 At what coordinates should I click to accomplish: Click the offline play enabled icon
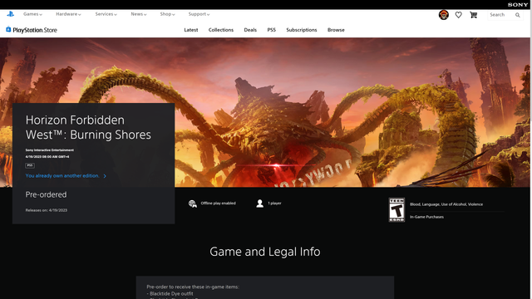point(192,203)
